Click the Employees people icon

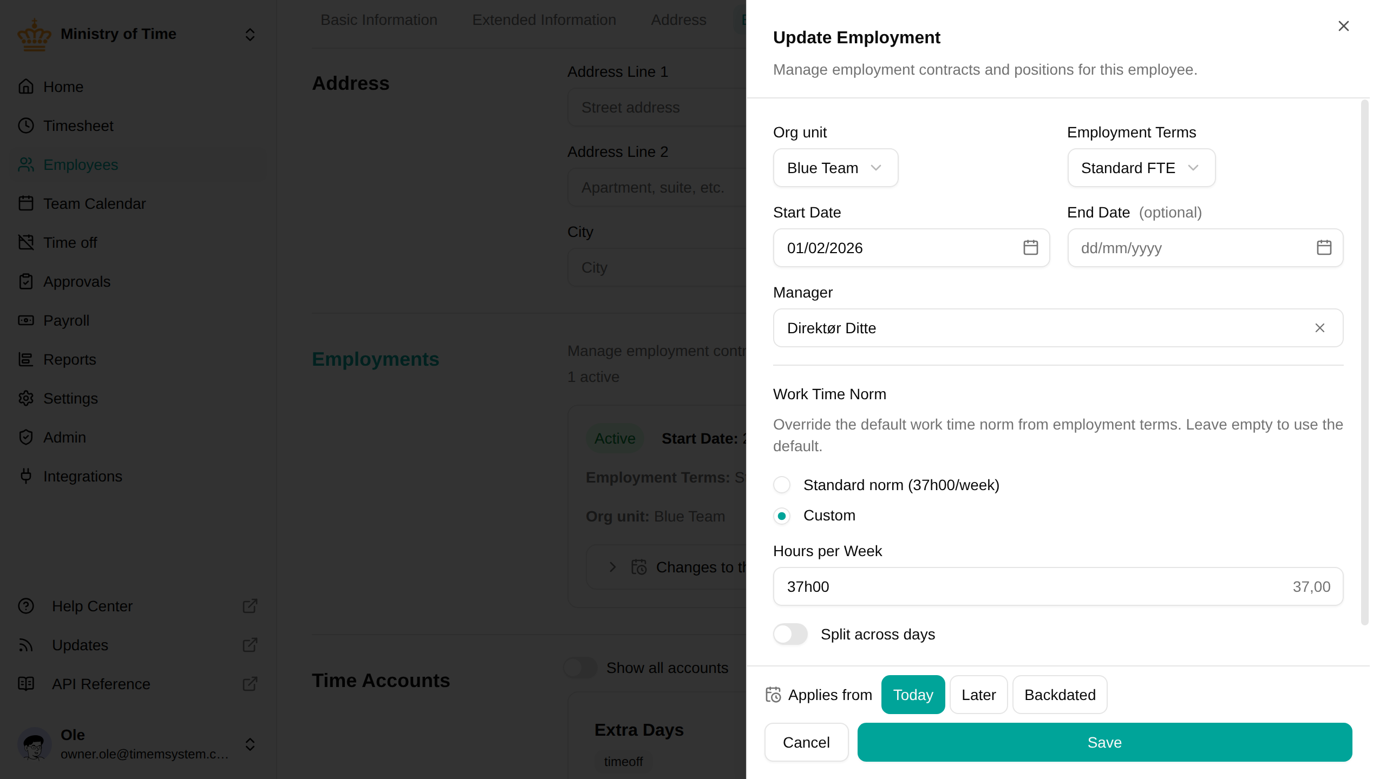point(26,164)
